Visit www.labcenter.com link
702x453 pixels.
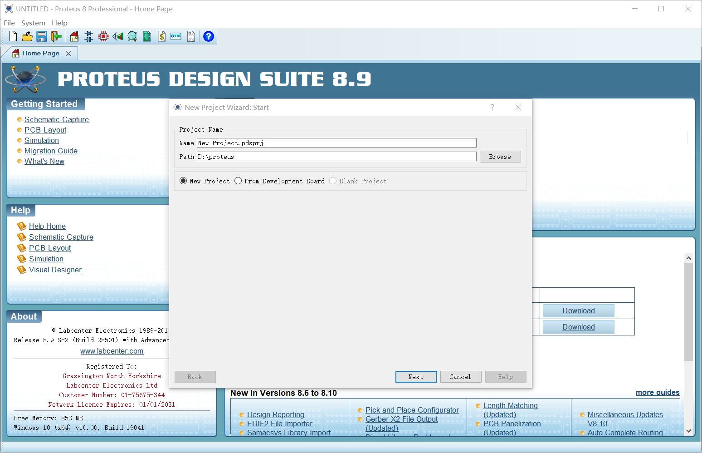tap(112, 351)
